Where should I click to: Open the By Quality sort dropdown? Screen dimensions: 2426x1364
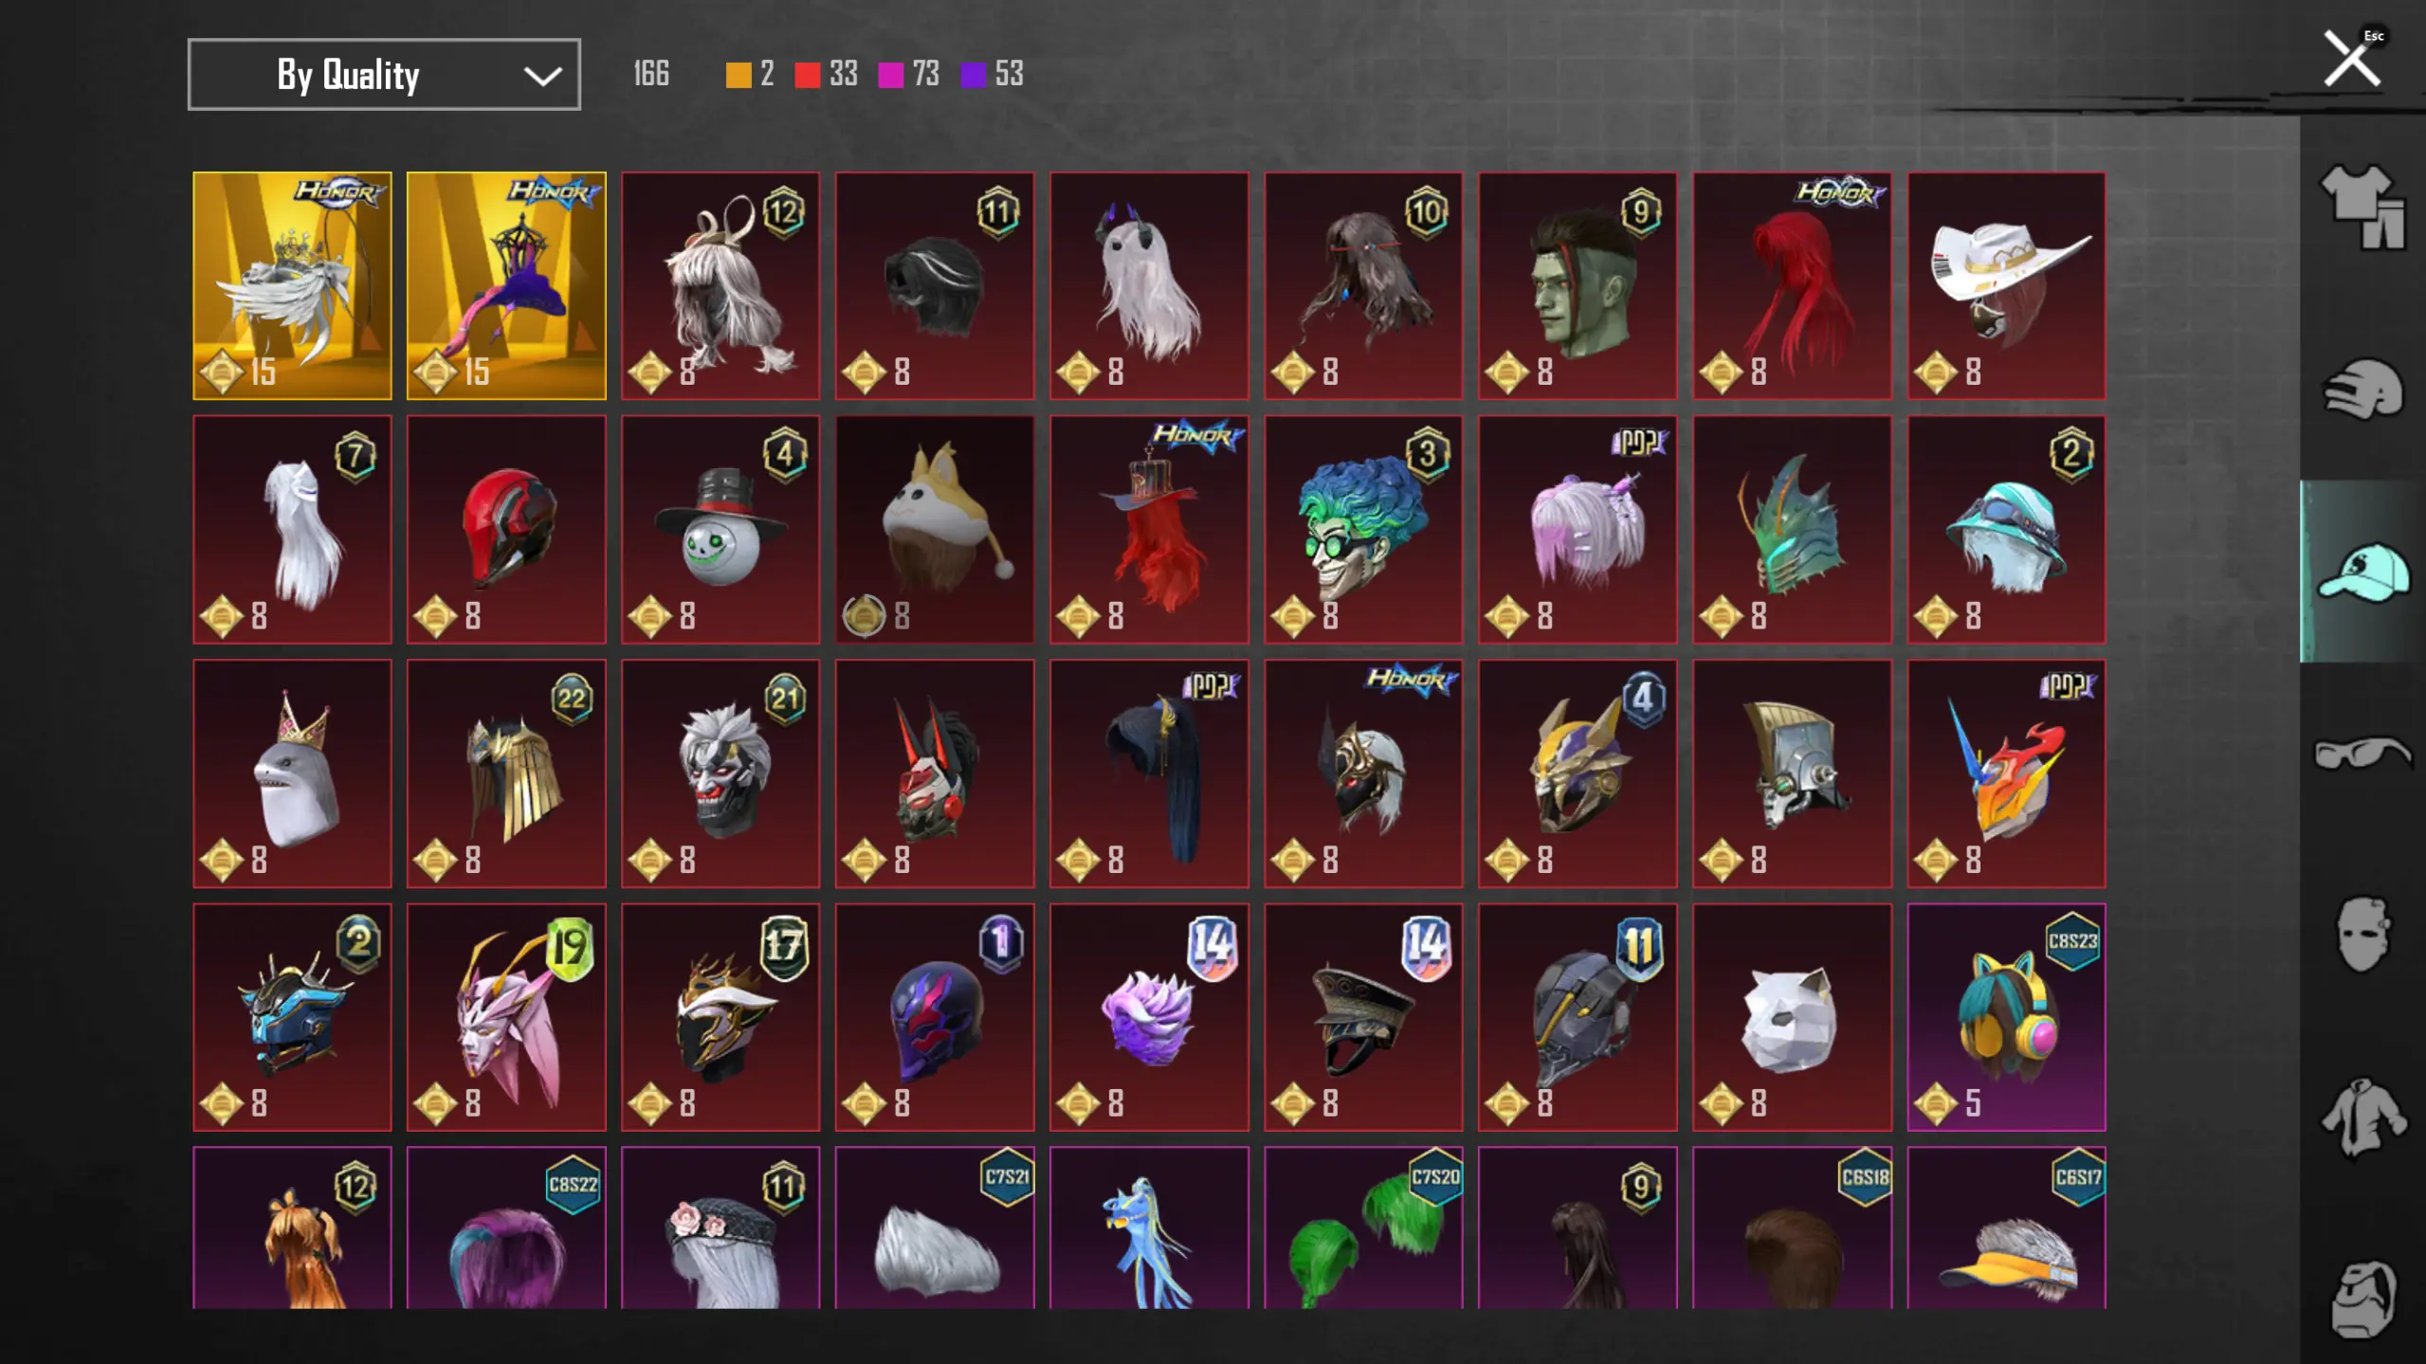(384, 74)
